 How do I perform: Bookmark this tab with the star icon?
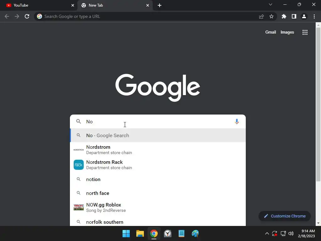tap(271, 16)
